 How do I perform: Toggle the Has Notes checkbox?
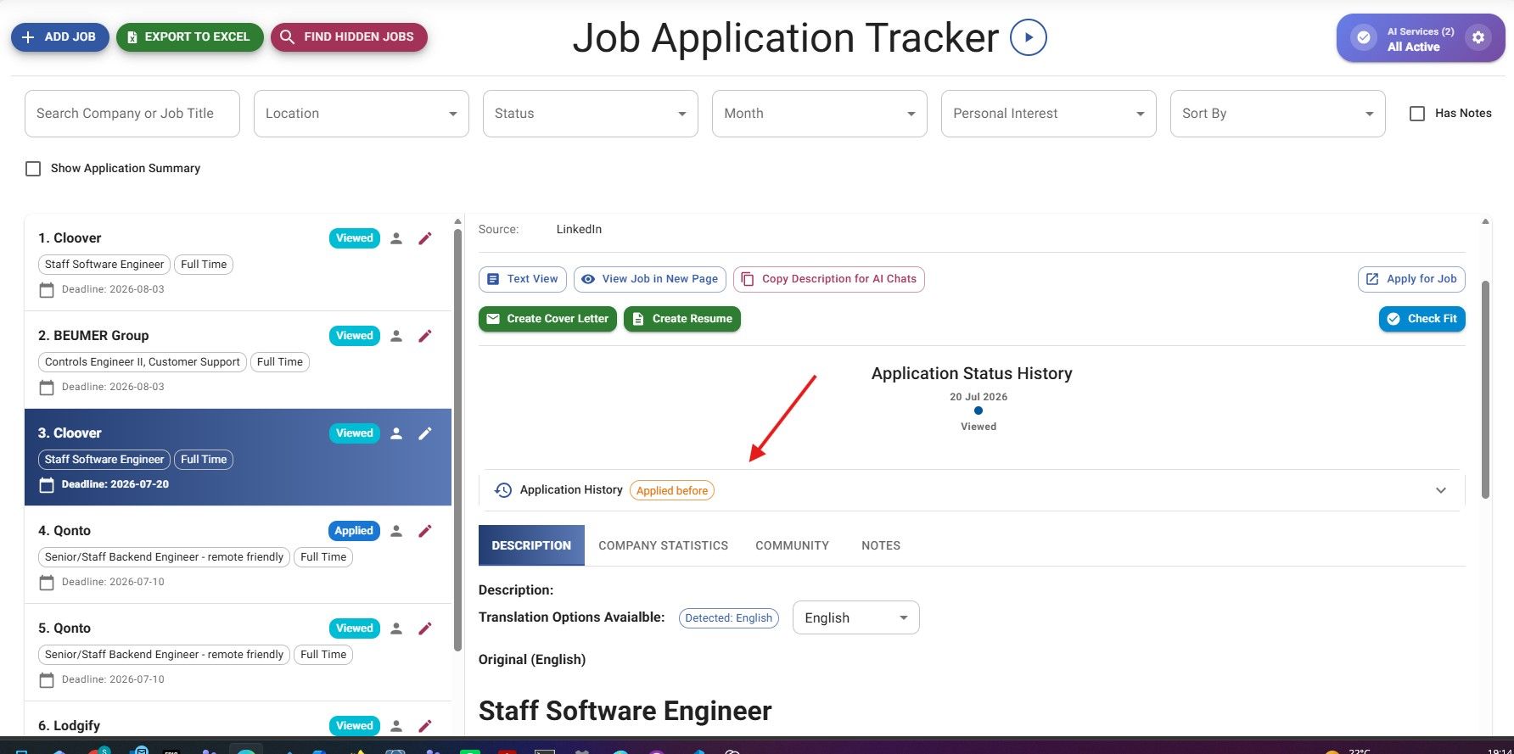[1417, 114]
